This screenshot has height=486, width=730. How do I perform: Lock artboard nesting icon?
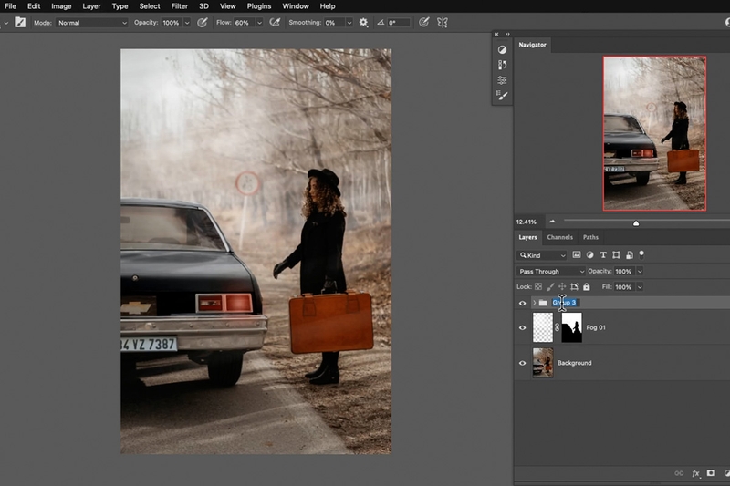[x=574, y=287]
